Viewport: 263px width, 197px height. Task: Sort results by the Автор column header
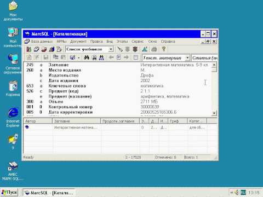click(38, 121)
